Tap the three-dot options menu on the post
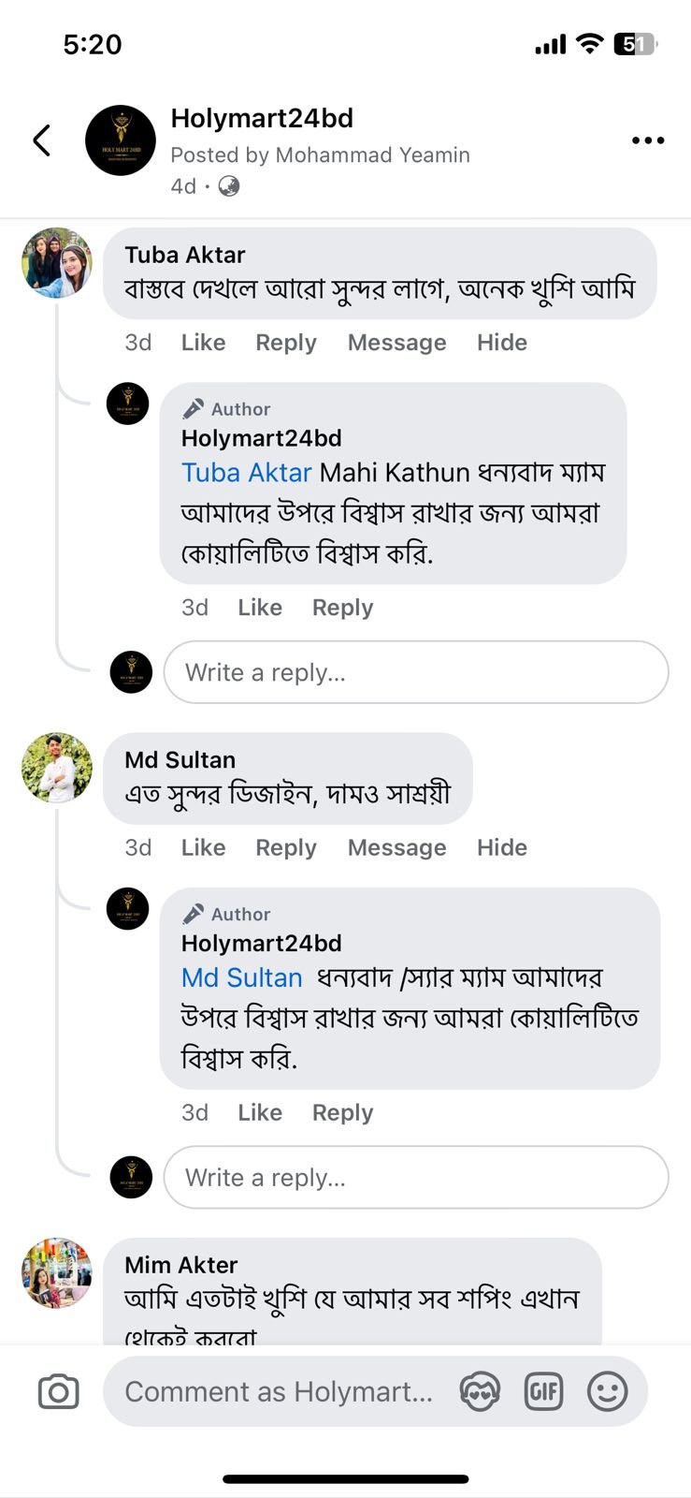The width and height of the screenshot is (691, 1498). pos(647,140)
